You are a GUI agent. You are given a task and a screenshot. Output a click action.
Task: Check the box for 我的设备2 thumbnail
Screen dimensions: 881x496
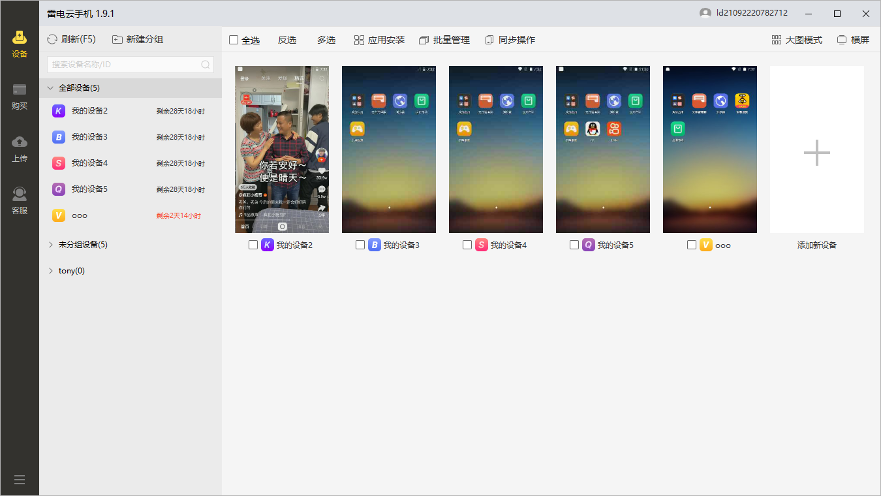(x=253, y=245)
